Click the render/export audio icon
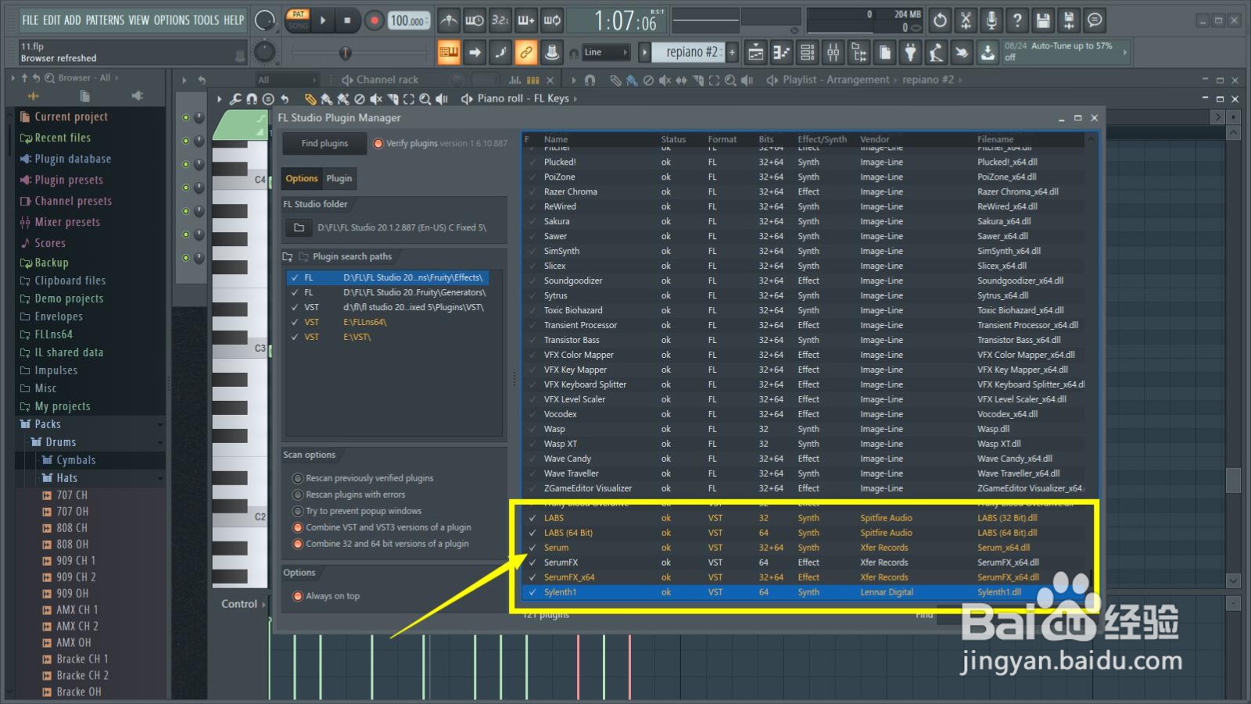 (x=1069, y=20)
